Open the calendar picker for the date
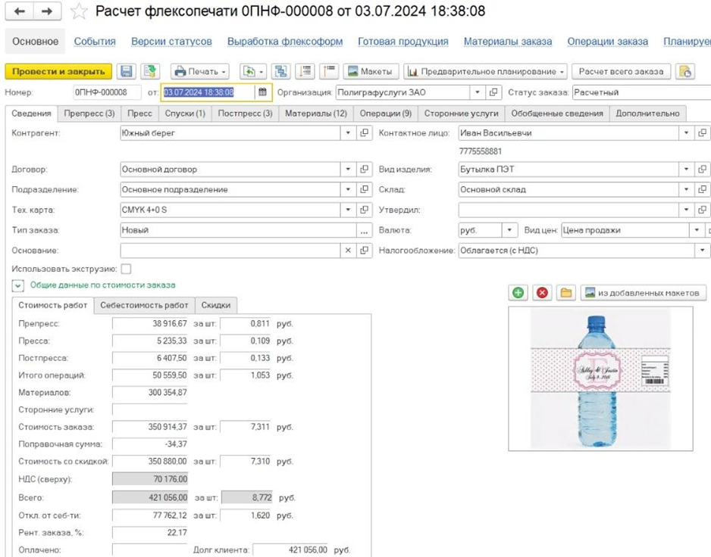The height and width of the screenshot is (557, 711). (262, 92)
